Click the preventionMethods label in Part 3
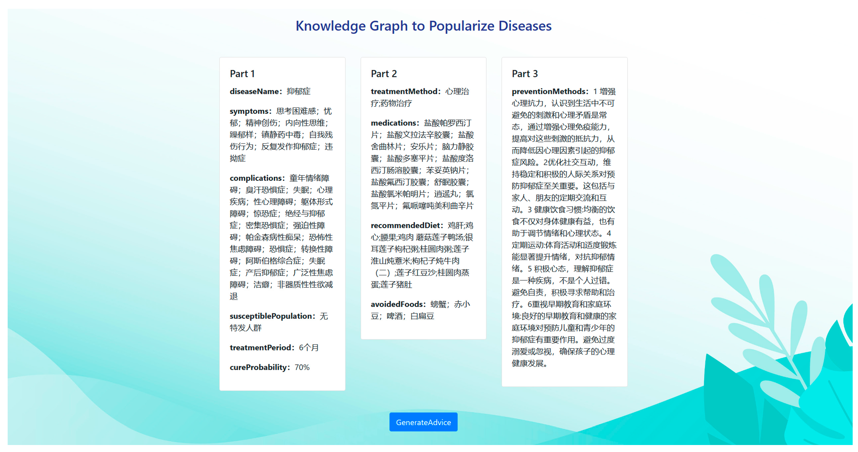Screen dimensions: 858x452 click(x=550, y=91)
